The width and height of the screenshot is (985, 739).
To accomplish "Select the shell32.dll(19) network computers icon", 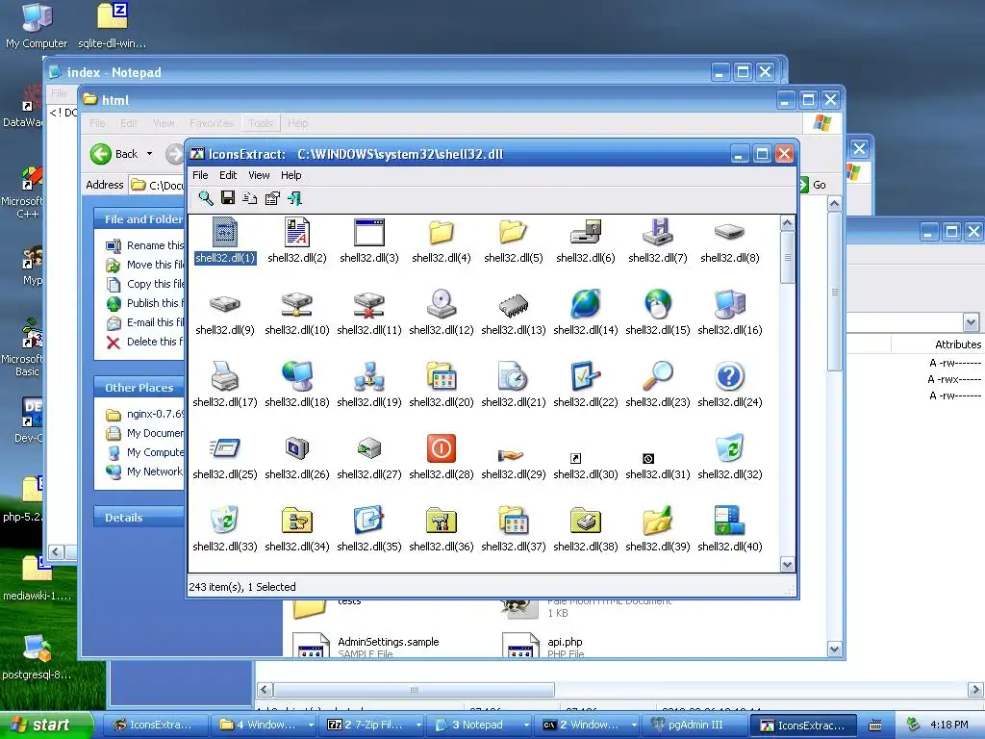I will click(369, 377).
